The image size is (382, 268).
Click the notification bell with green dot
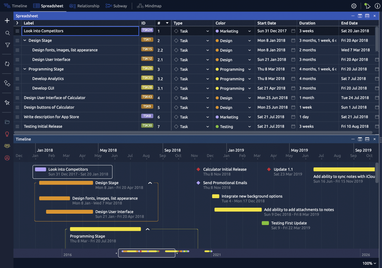[x=367, y=6]
